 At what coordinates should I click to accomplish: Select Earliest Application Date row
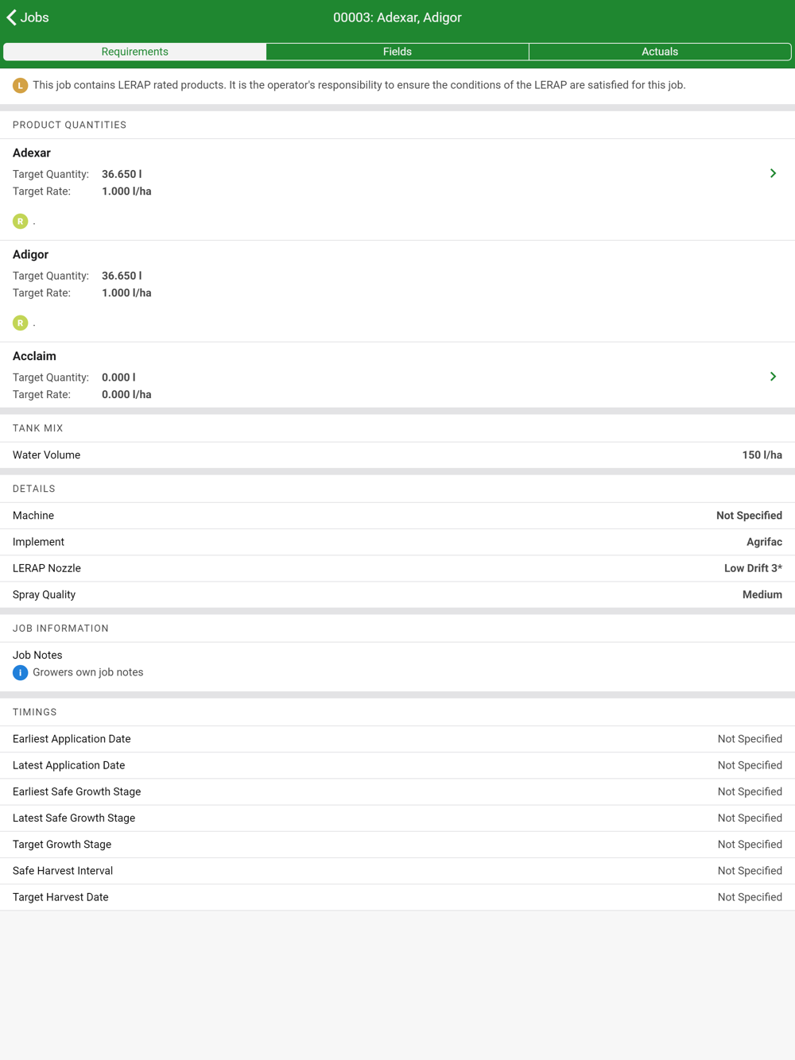pyautogui.click(x=397, y=739)
